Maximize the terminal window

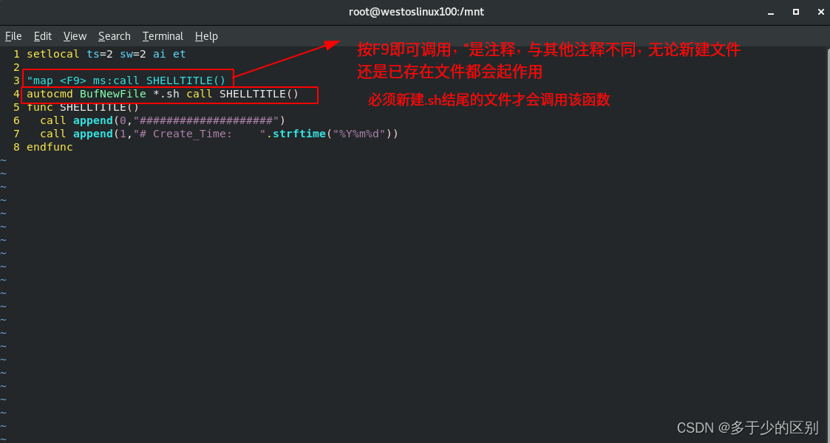pyautogui.click(x=795, y=12)
